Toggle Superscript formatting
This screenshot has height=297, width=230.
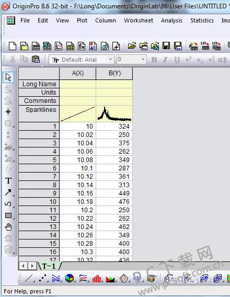tap(188, 60)
